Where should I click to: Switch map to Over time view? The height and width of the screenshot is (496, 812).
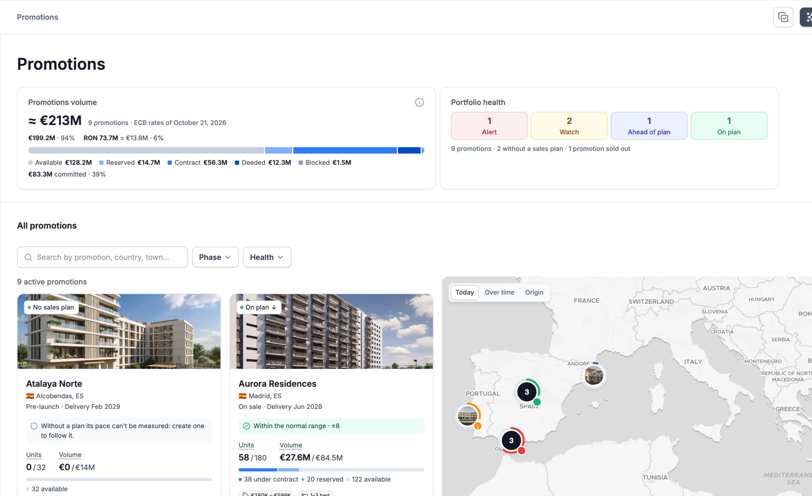point(499,292)
